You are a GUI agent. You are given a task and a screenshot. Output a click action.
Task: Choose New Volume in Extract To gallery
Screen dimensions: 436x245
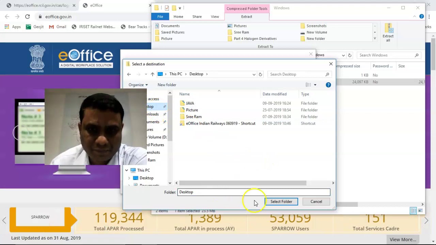click(314, 32)
